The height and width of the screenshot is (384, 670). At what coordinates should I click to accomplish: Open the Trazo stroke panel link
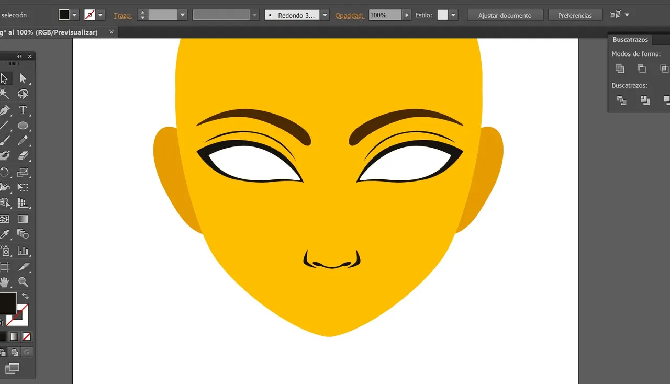point(123,16)
